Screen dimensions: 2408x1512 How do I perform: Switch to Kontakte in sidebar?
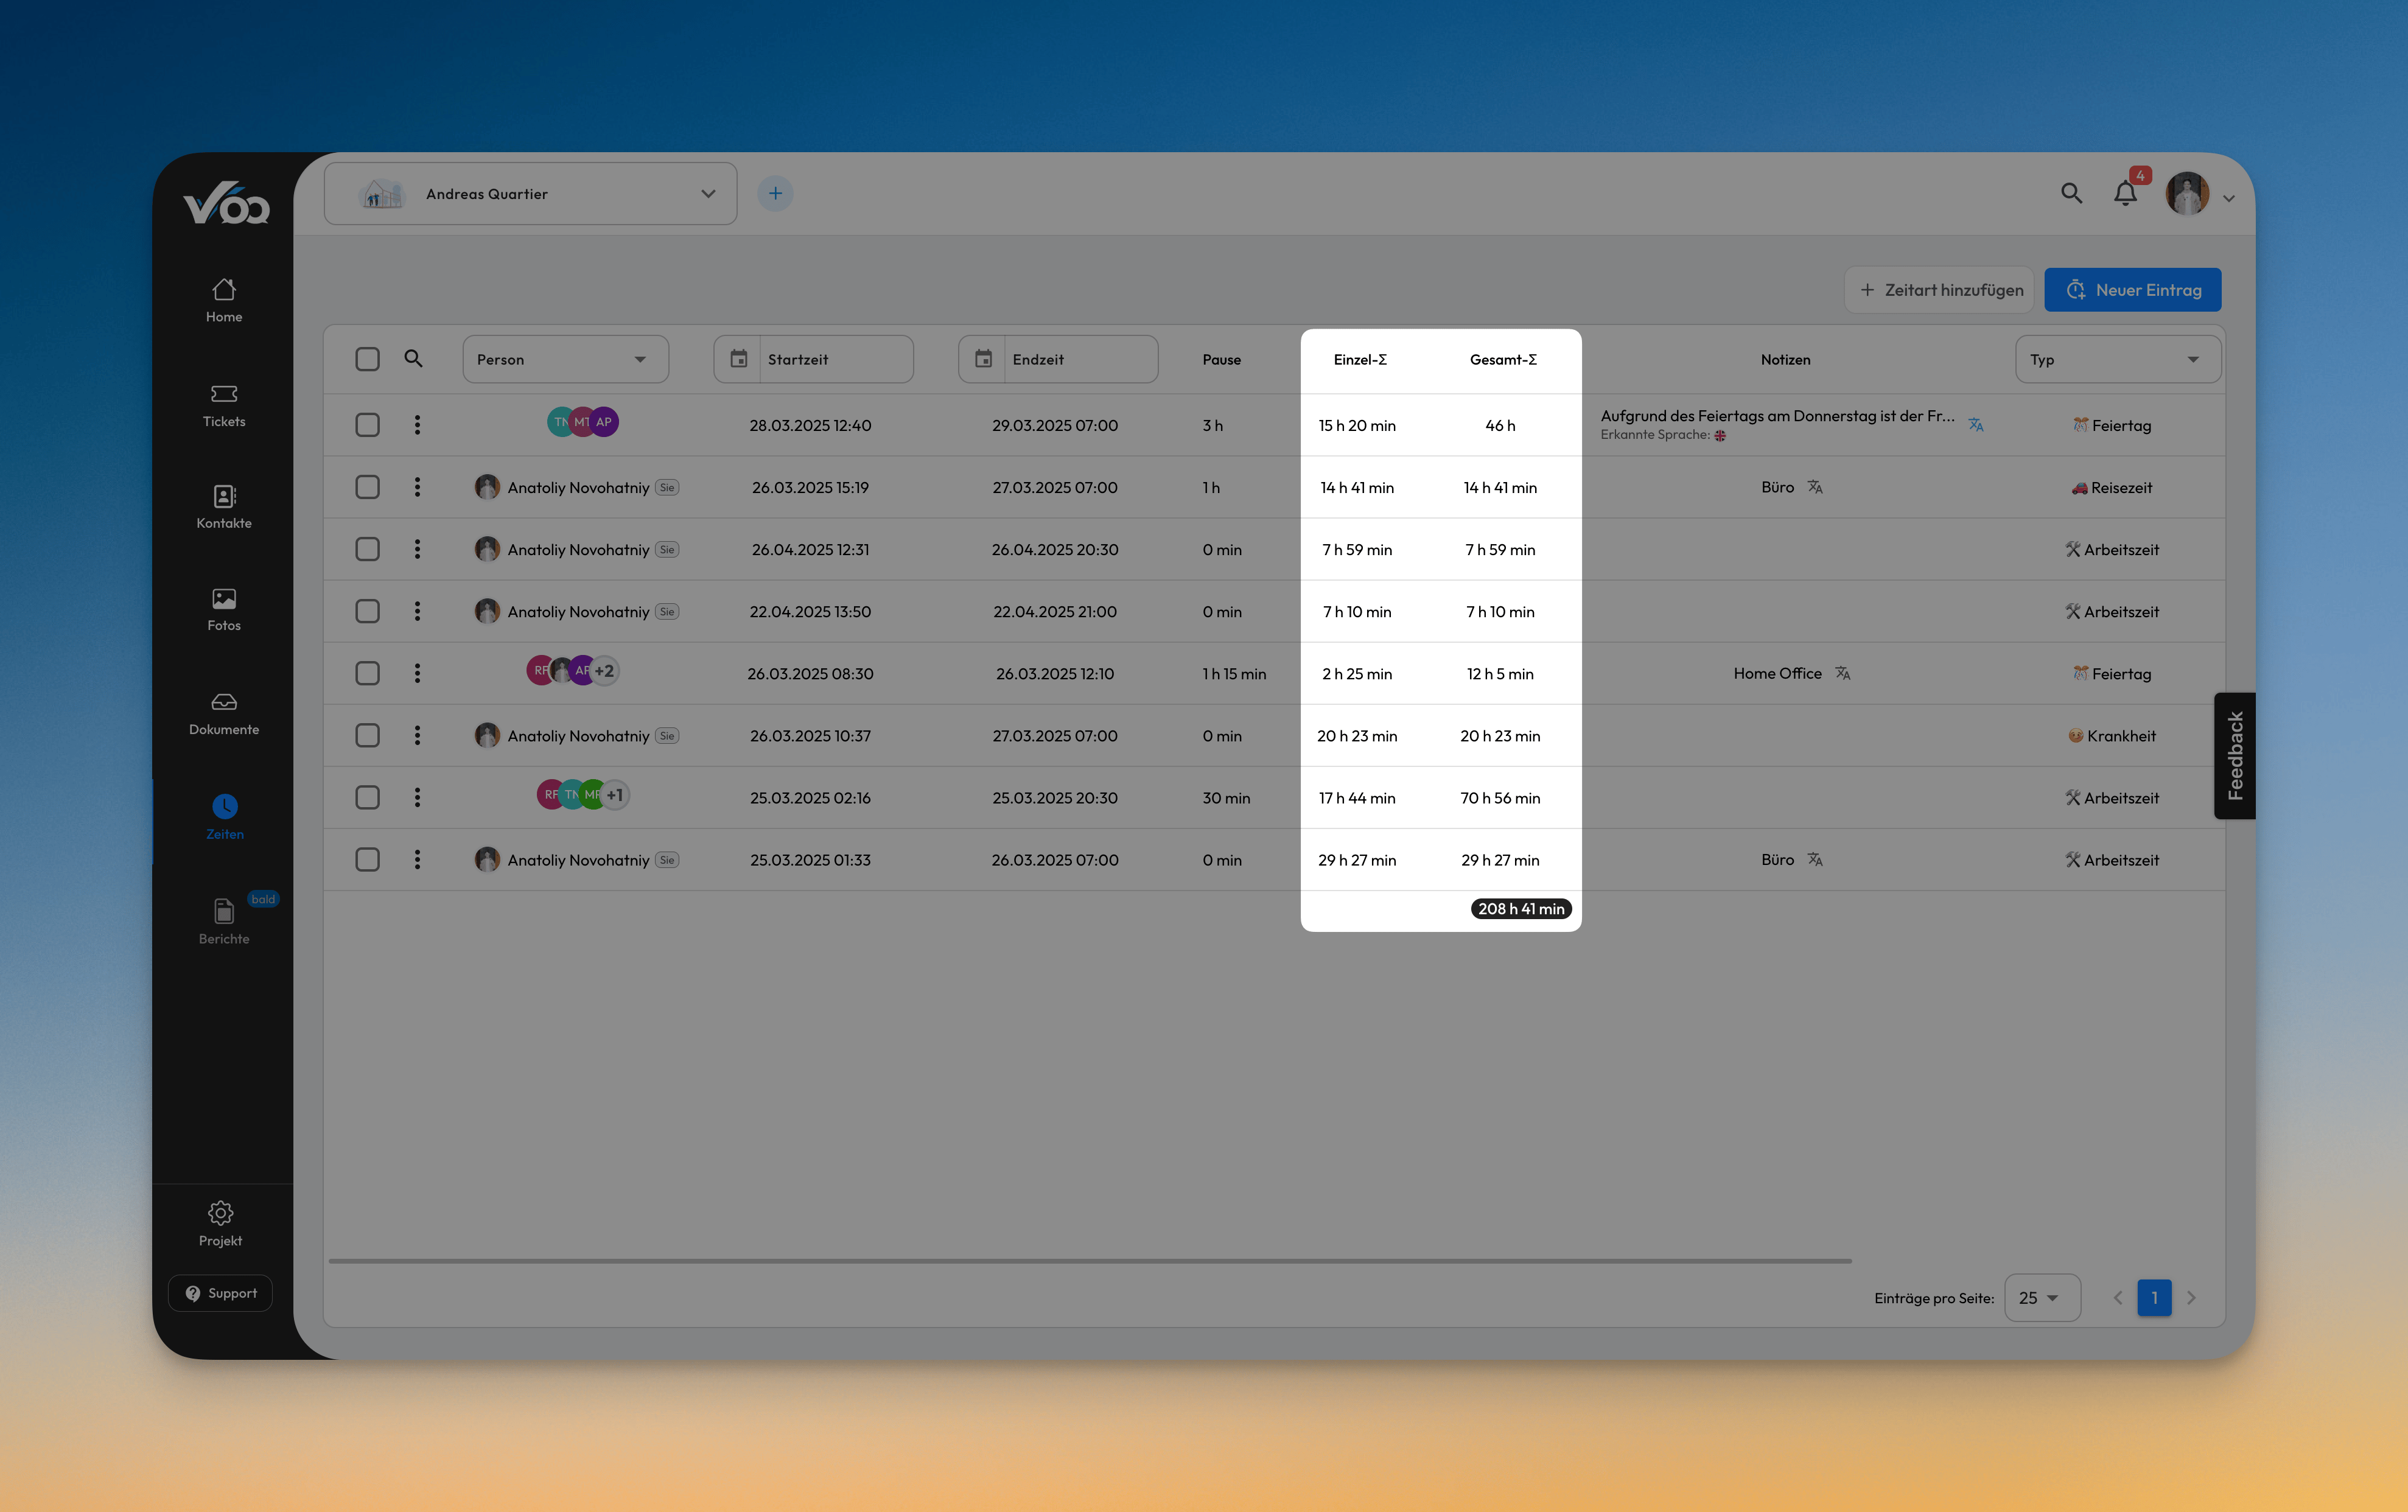224,507
